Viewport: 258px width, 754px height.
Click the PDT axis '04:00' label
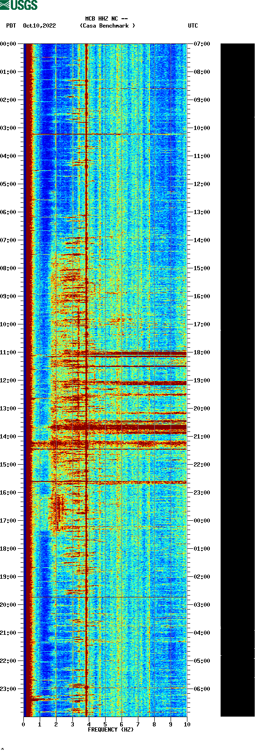[x=8, y=156]
